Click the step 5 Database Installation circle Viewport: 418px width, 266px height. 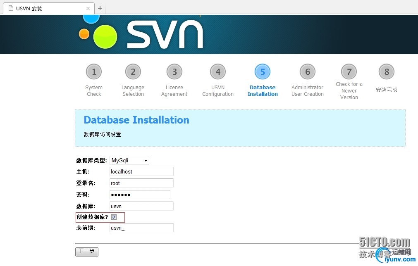pos(263,71)
